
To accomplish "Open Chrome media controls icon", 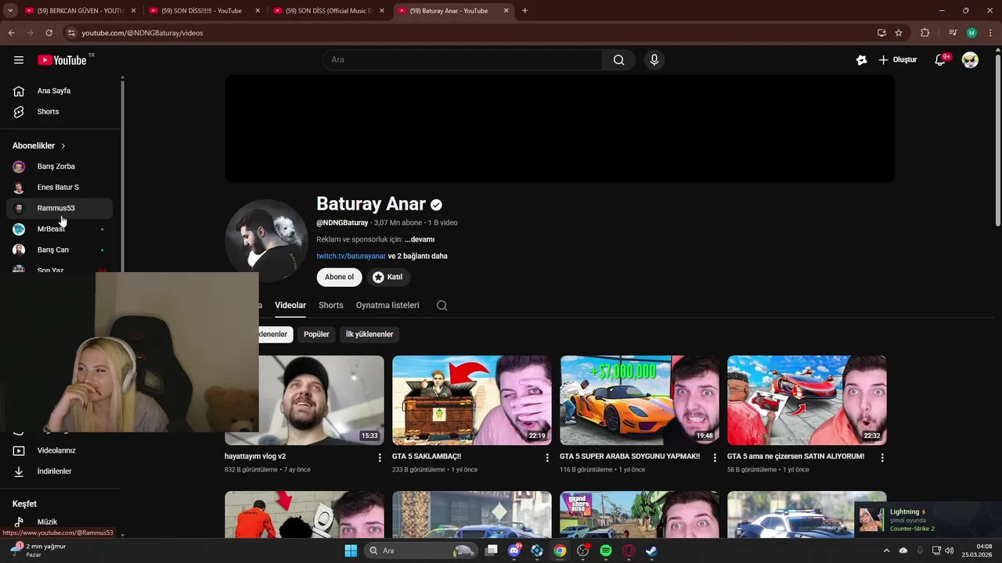I will pos(952,33).
